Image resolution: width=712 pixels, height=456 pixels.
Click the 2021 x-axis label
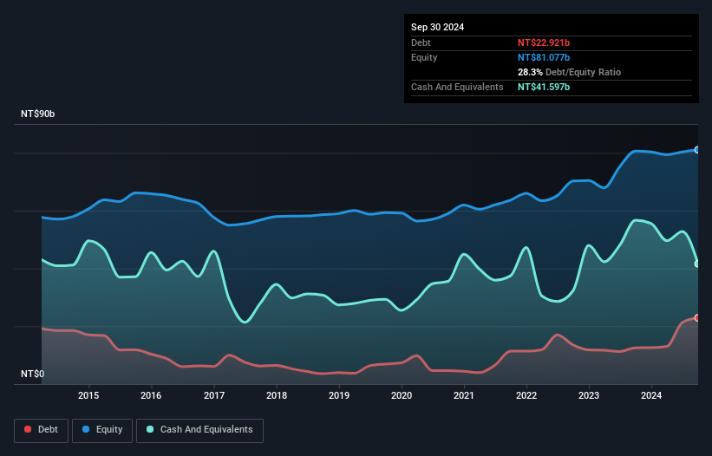464,395
